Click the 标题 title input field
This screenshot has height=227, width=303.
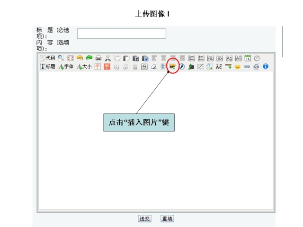(x=121, y=34)
